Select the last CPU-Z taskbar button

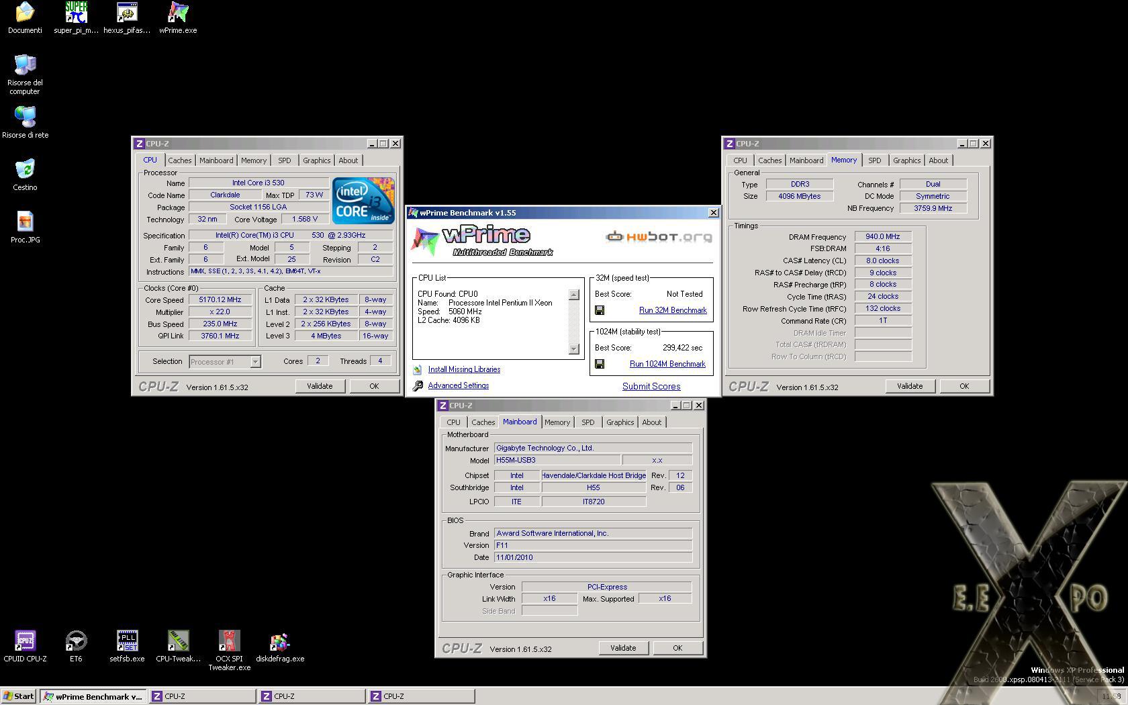[x=421, y=696]
